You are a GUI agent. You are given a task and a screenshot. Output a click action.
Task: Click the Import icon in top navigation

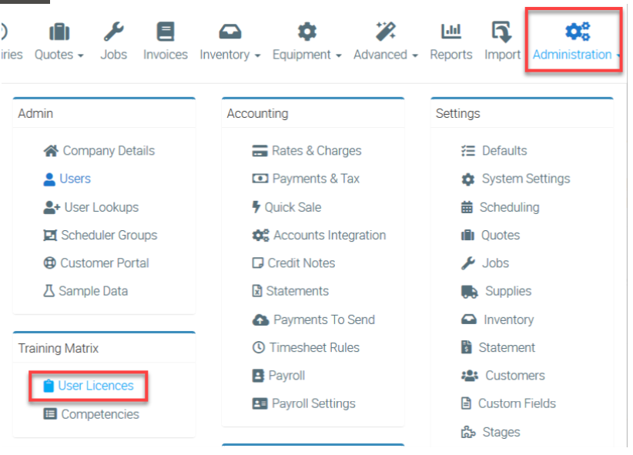coord(502,32)
